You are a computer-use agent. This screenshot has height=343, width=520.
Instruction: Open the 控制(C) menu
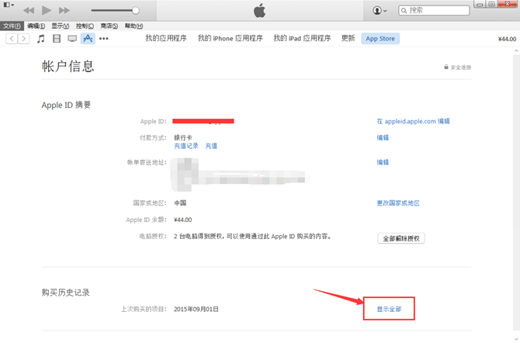click(x=85, y=26)
